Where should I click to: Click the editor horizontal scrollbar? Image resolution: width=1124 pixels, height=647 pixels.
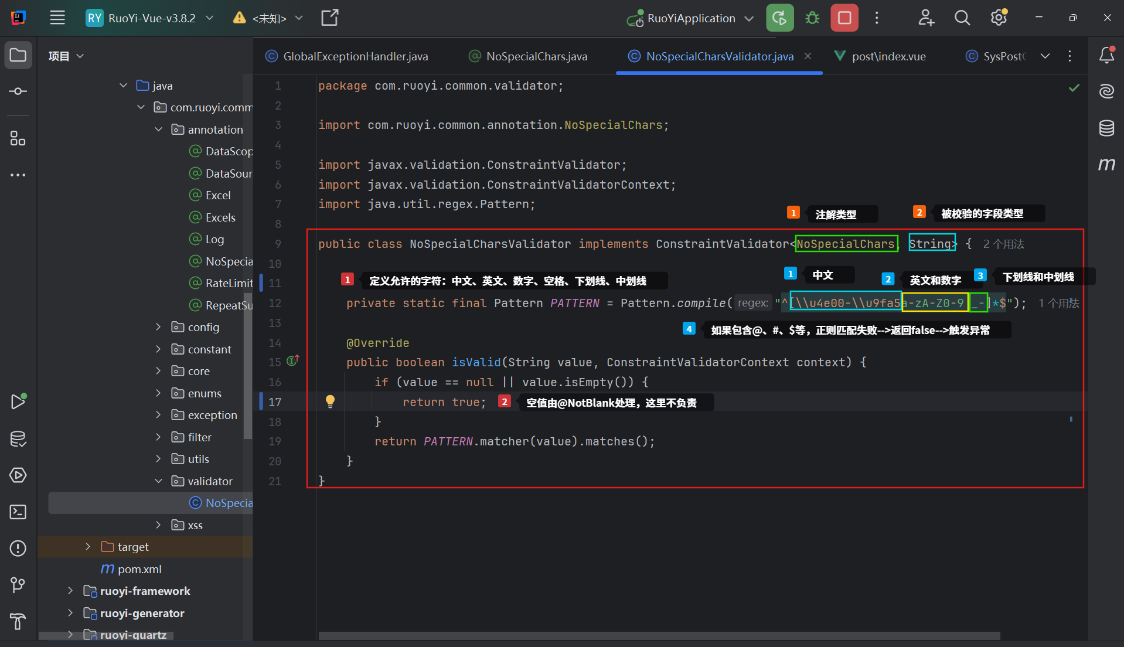[659, 636]
